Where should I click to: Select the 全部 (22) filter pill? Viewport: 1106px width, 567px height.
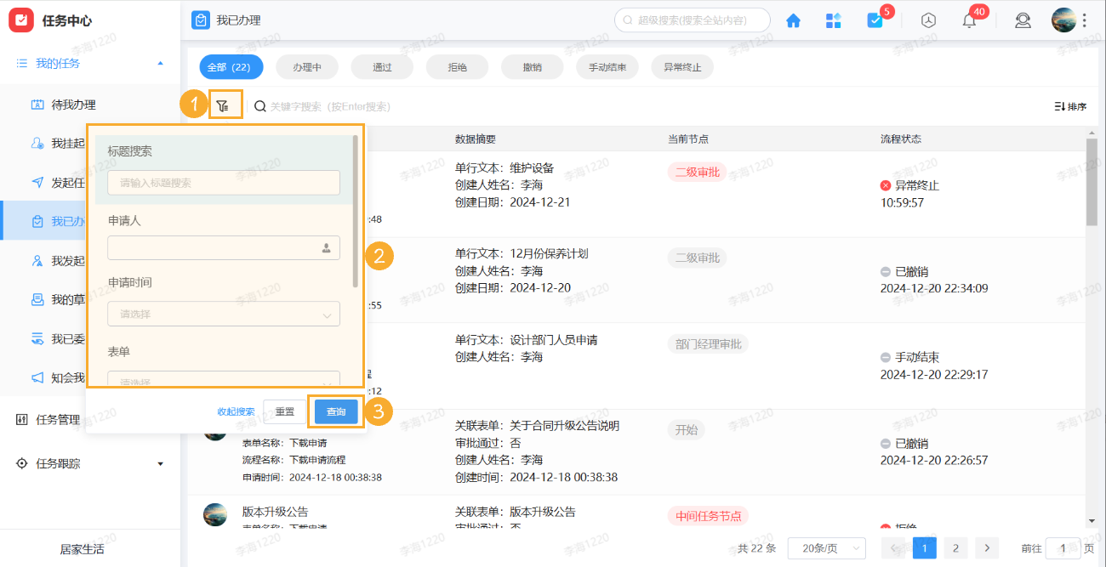click(231, 66)
